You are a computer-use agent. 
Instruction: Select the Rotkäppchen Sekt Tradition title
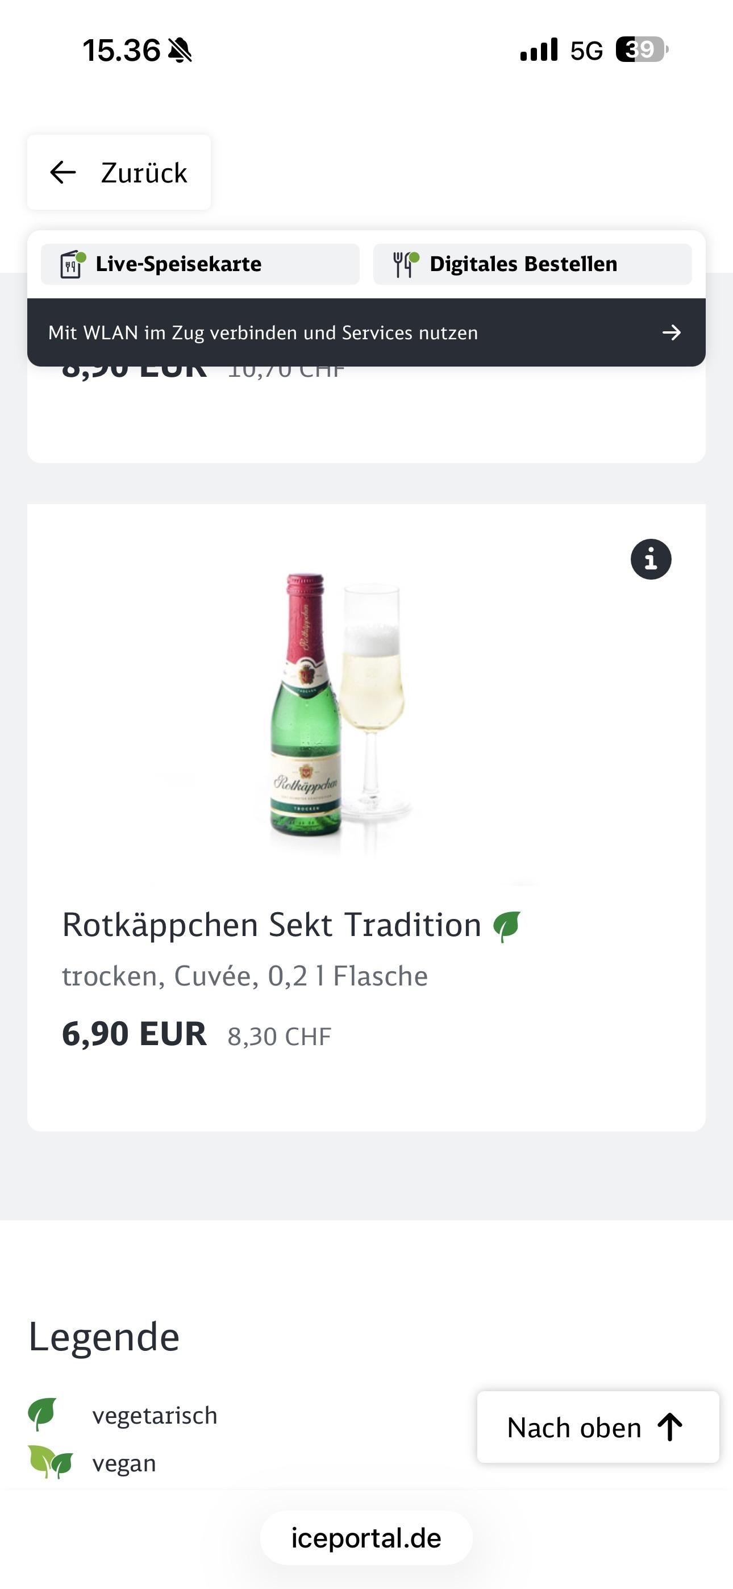click(x=272, y=925)
